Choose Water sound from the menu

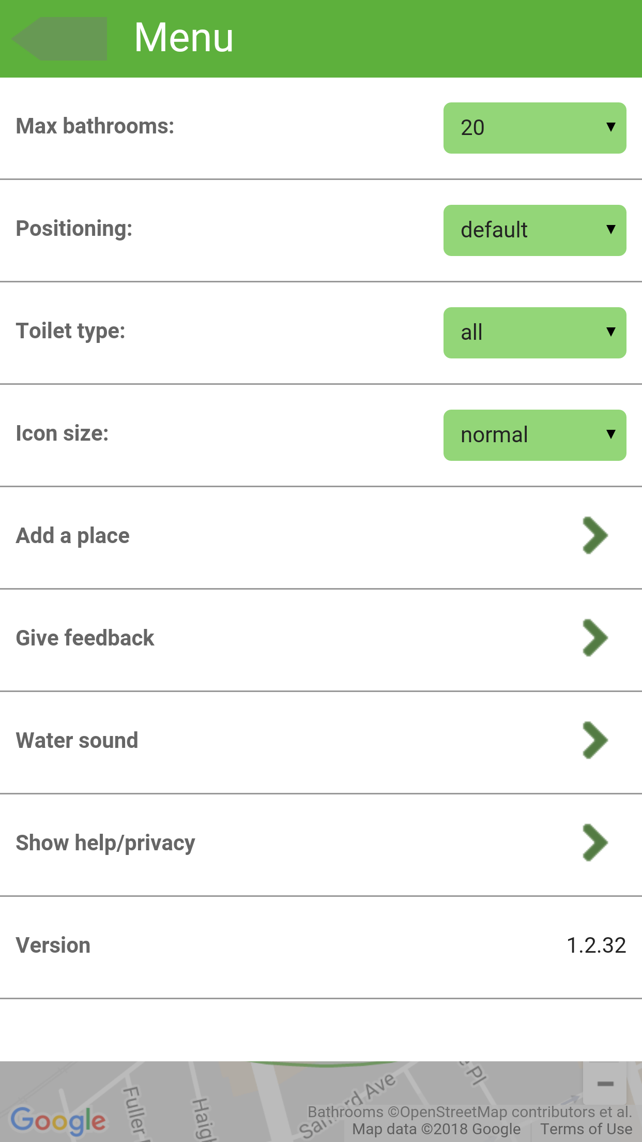[78, 741]
